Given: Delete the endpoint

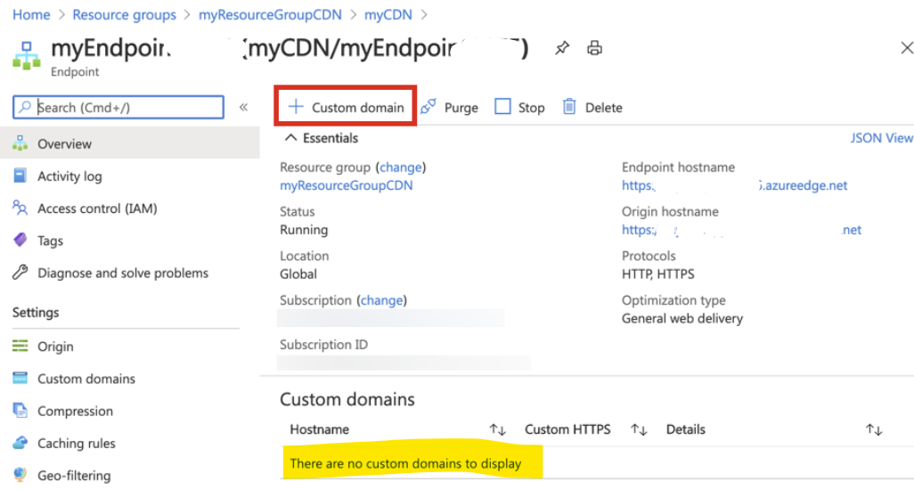Looking at the screenshot, I should click(x=592, y=107).
